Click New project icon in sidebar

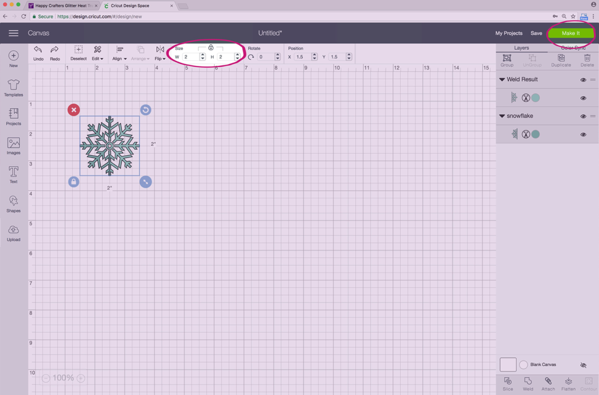(x=14, y=59)
